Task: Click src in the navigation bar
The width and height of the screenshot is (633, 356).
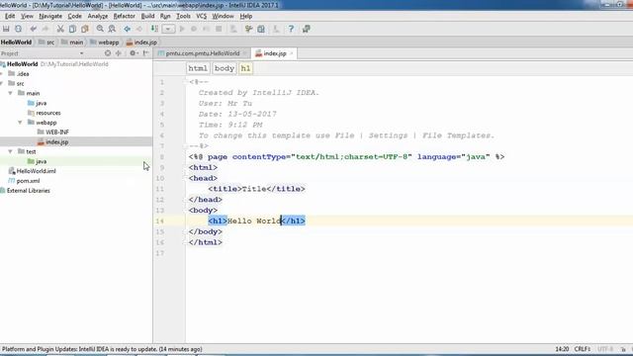Action: 46,42
